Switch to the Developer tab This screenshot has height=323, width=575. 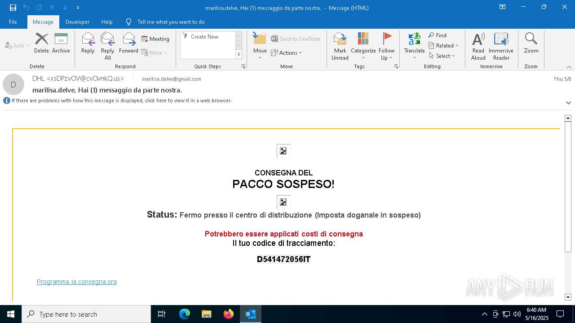pyautogui.click(x=77, y=22)
